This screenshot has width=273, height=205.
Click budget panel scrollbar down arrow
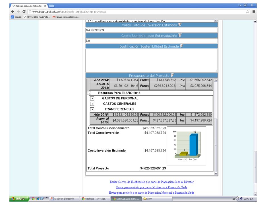(216, 174)
